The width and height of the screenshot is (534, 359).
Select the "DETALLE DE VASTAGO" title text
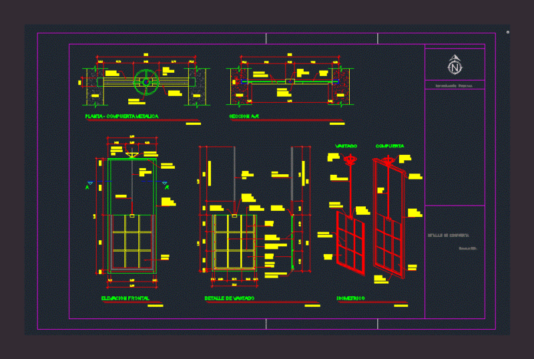point(229,298)
